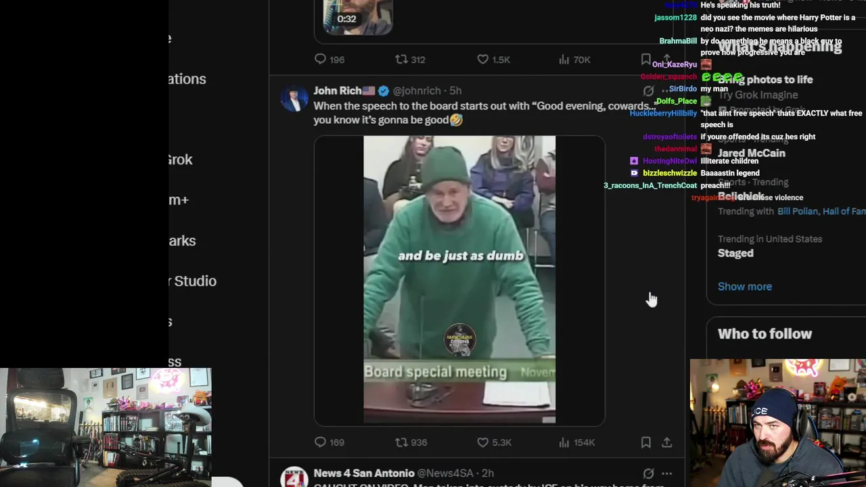The width and height of the screenshot is (866, 487).
Task: Share John Rich's tweet
Action: tap(666, 442)
